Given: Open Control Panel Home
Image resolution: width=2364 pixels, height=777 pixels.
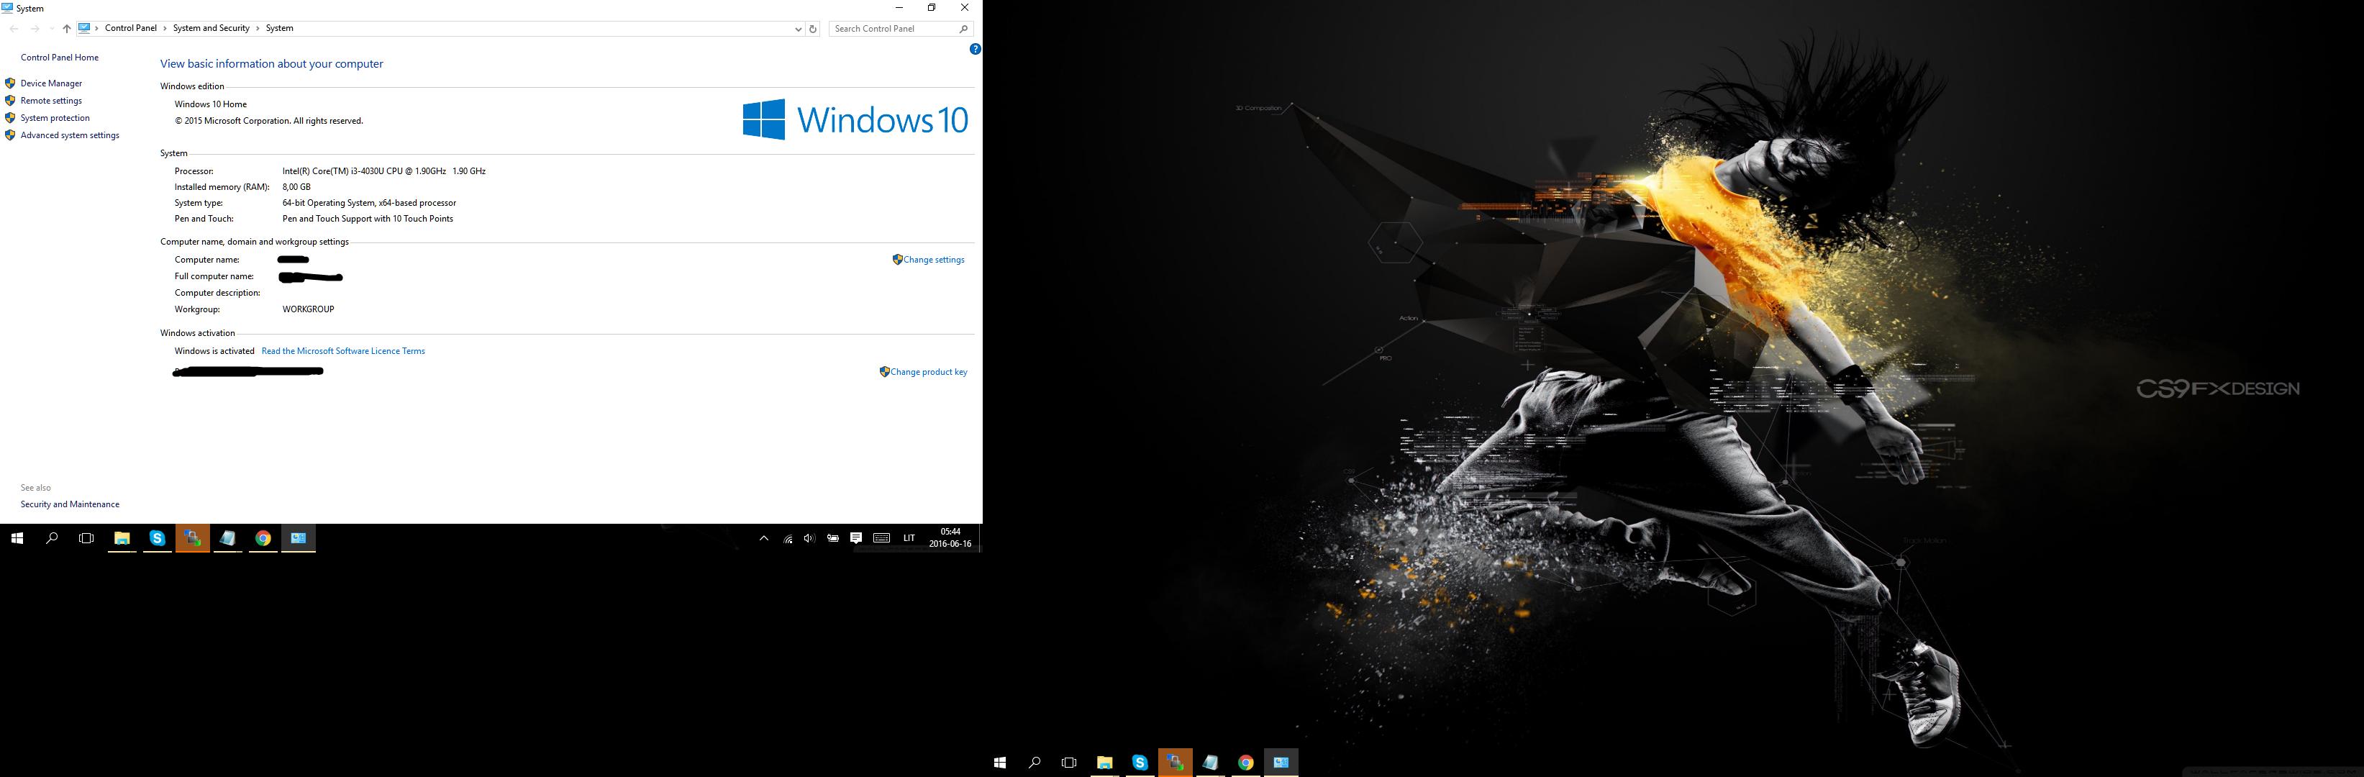Looking at the screenshot, I should 60,58.
